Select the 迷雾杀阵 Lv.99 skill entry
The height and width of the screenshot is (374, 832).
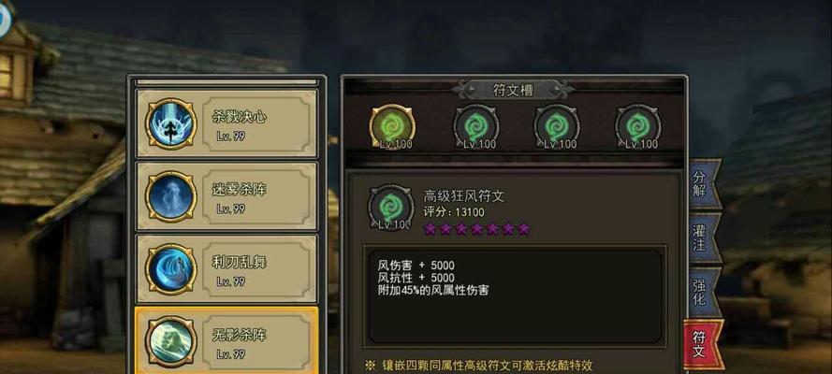pos(227,196)
